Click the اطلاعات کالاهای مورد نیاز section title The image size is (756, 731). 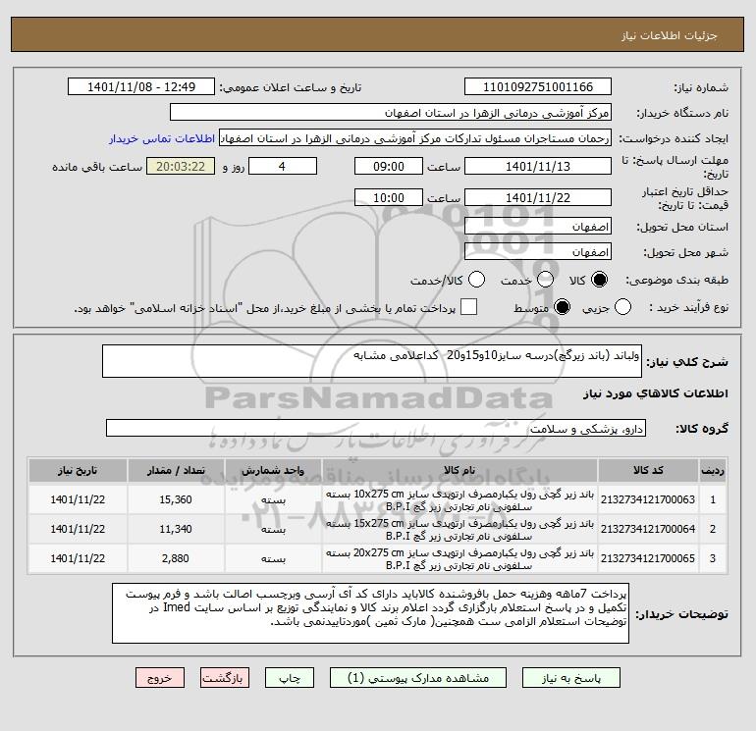pos(655,394)
